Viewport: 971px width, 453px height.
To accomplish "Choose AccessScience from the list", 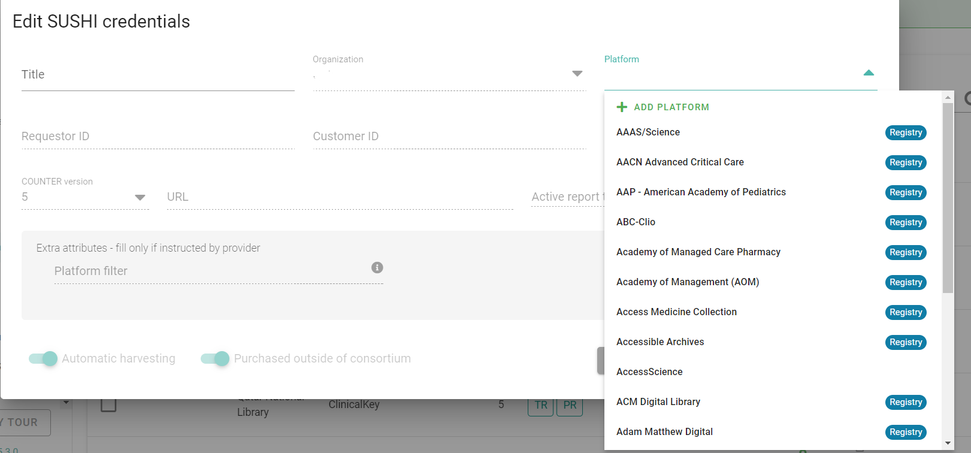I will (x=772, y=372).
